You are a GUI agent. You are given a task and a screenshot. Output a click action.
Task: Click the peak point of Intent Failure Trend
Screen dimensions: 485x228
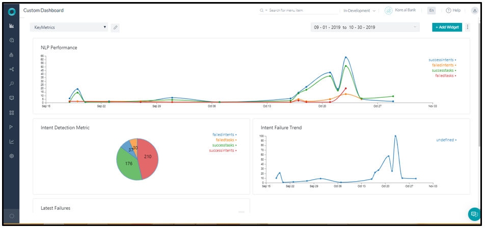(x=395, y=136)
